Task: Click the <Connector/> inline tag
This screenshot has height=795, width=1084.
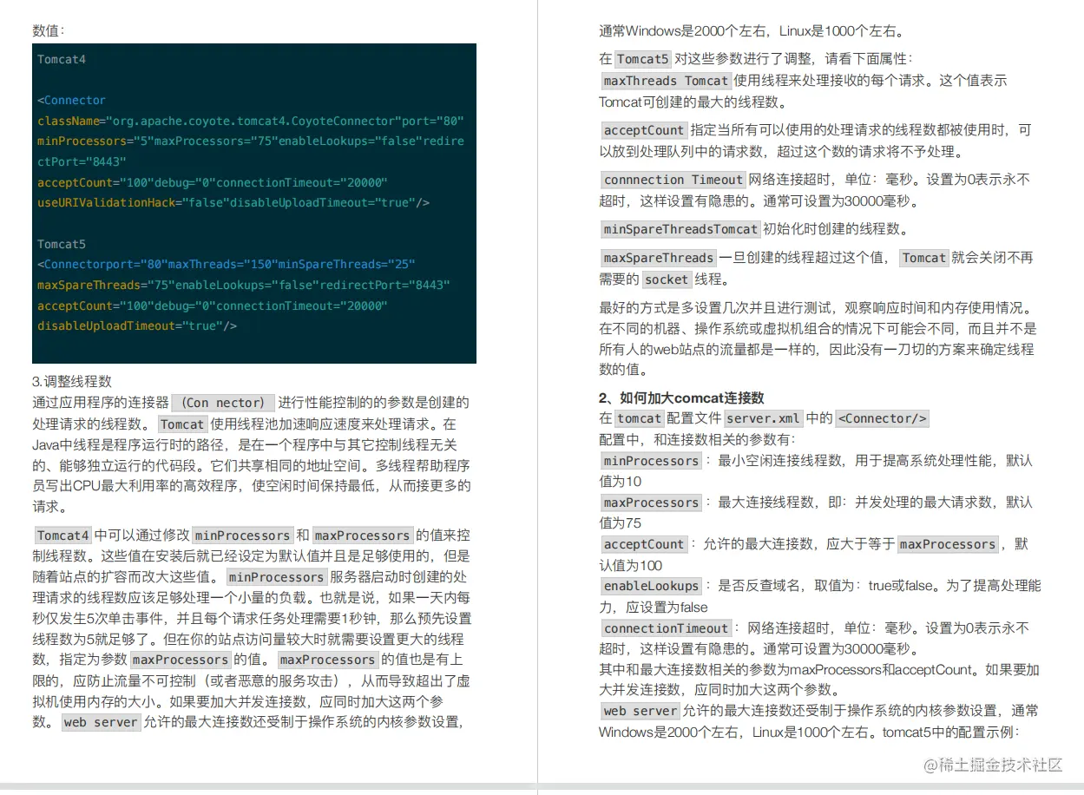Action: pyautogui.click(x=882, y=418)
